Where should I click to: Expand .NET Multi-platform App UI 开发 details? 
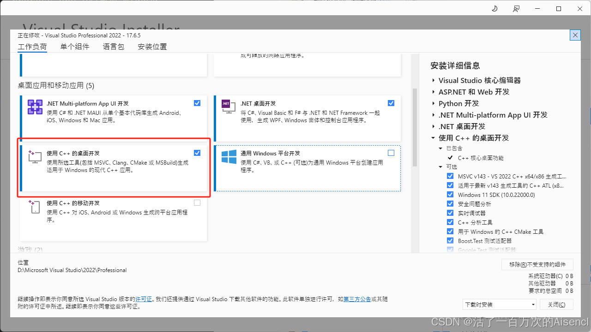coord(434,115)
